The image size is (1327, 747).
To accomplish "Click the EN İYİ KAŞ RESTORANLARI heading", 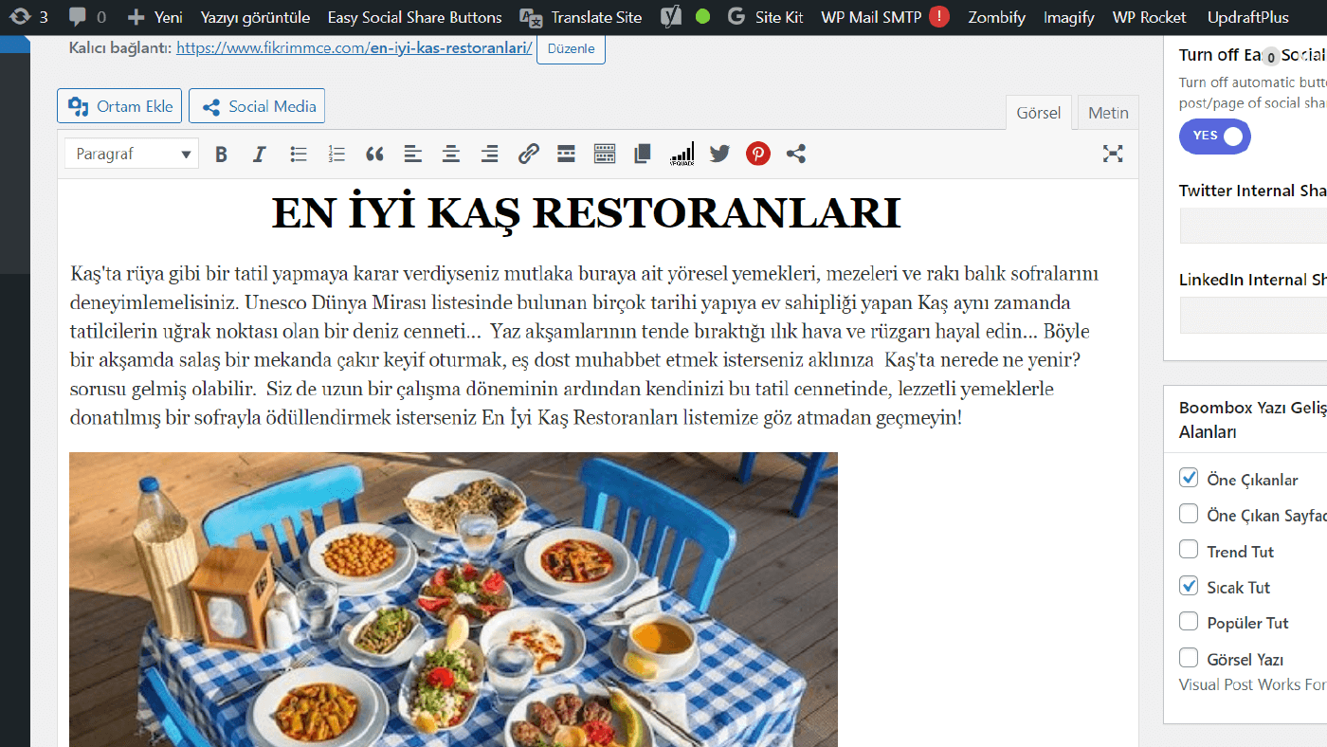I will 586,213.
